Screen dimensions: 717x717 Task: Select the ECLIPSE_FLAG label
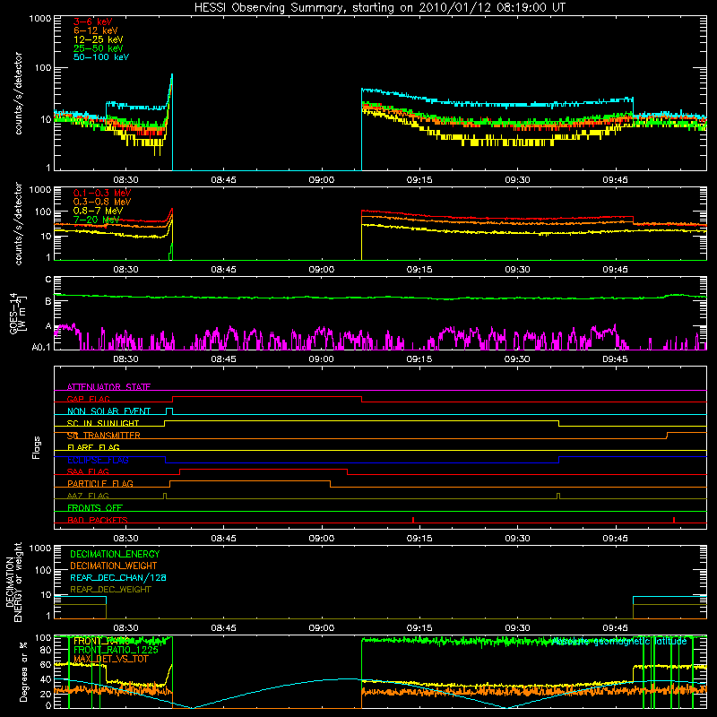pos(98,460)
